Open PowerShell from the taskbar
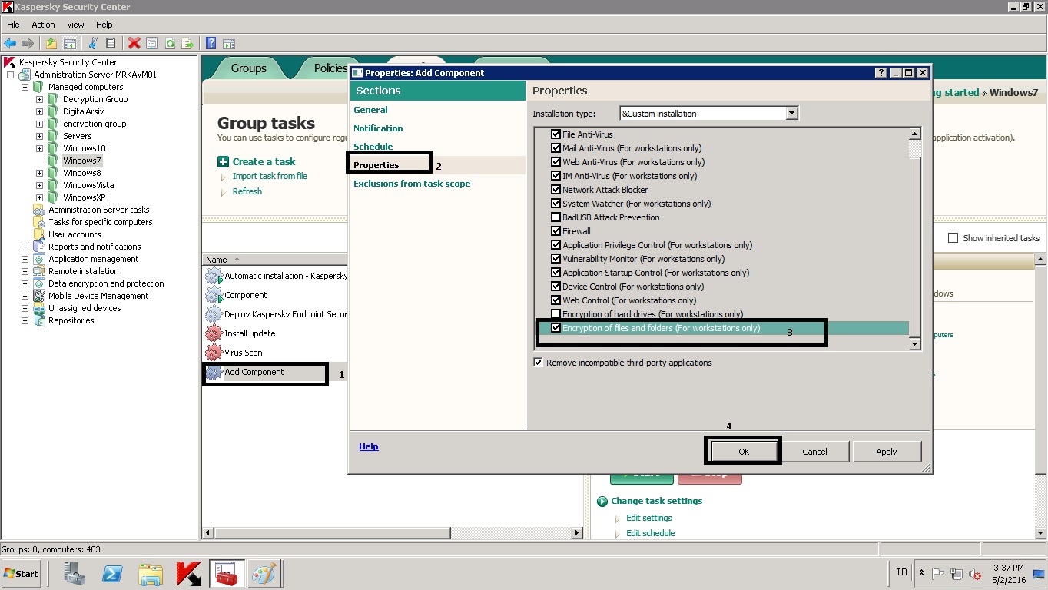This screenshot has height=590, width=1048. click(113, 573)
